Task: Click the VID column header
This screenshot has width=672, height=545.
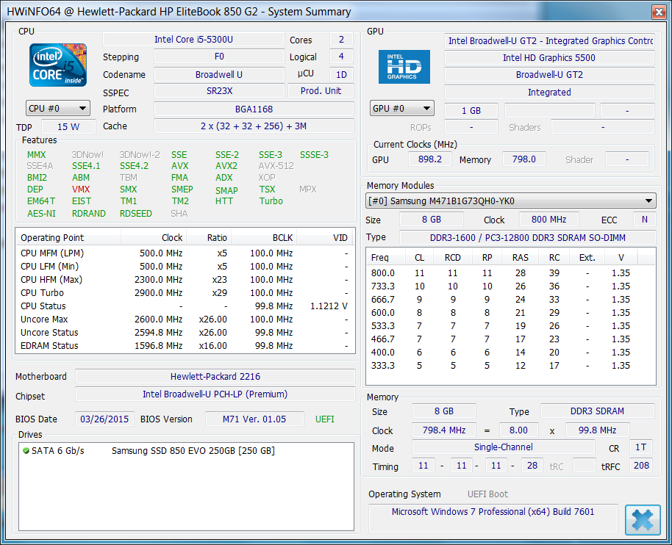Action: [x=325, y=237]
